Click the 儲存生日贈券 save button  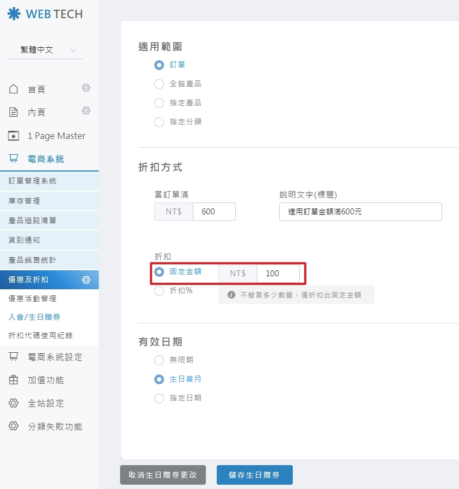pos(254,475)
